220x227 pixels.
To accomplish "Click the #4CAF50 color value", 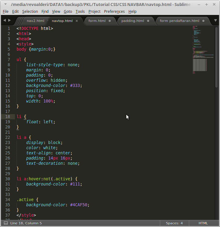I will click(79, 205).
